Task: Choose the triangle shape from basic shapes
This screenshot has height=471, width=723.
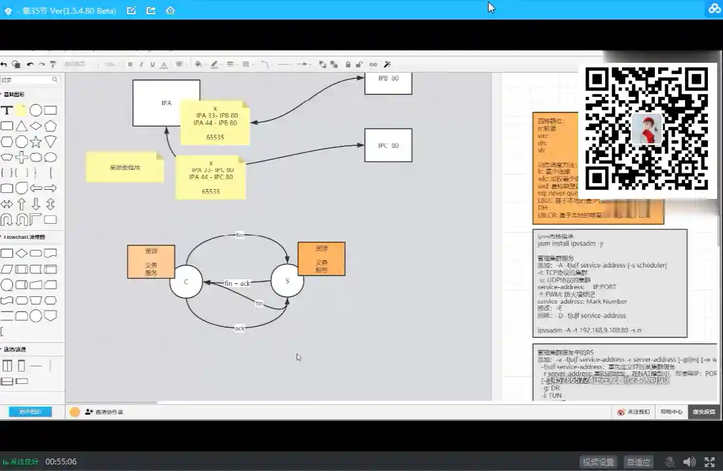Action: pyautogui.click(x=22, y=126)
